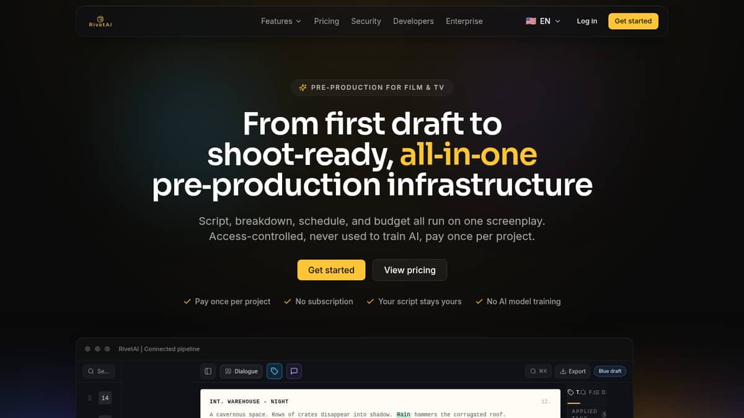Toggle the tag icon in the editor toolbar
This screenshot has width=744, height=418.
point(274,371)
